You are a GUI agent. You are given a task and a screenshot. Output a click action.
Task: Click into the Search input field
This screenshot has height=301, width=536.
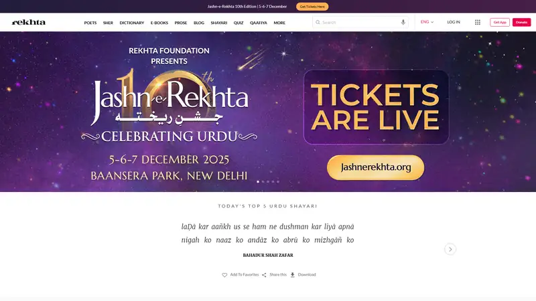tap(360, 22)
